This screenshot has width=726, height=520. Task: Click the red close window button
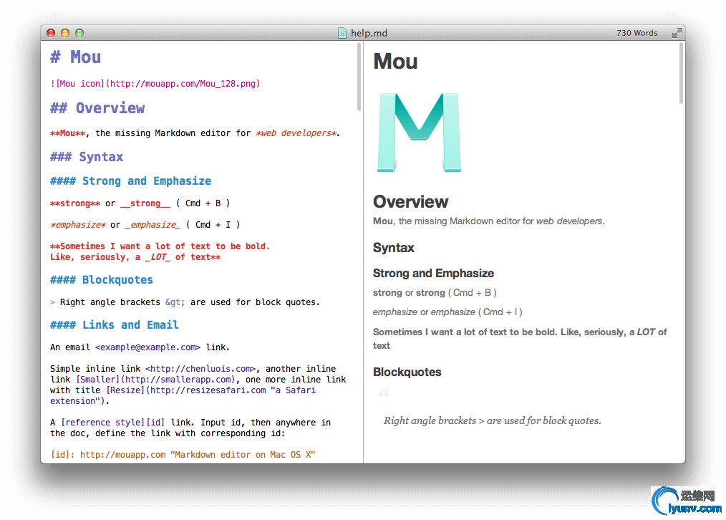(51, 33)
